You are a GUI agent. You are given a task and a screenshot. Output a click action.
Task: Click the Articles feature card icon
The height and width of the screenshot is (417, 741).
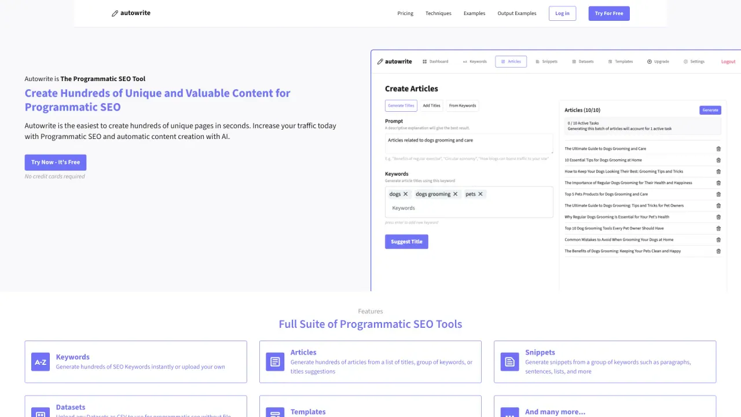click(x=275, y=362)
